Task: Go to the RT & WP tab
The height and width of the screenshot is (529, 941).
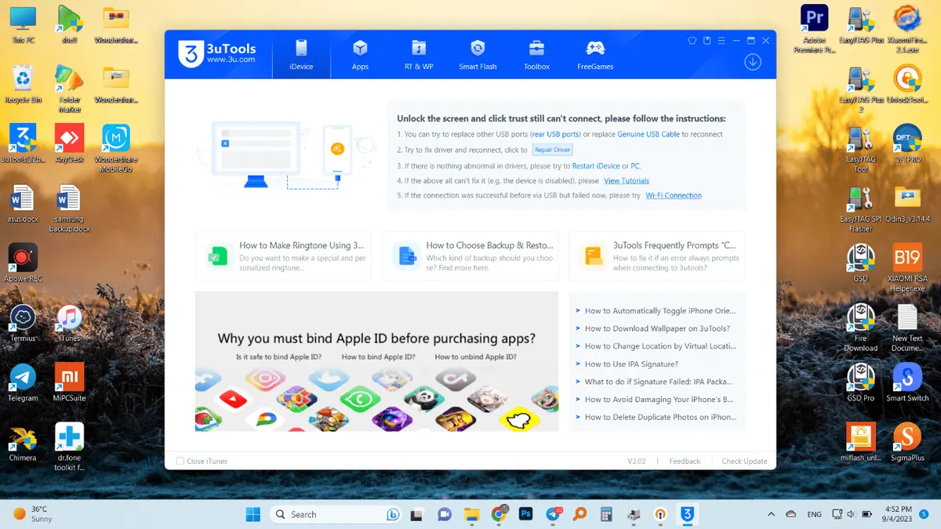Action: (x=419, y=55)
